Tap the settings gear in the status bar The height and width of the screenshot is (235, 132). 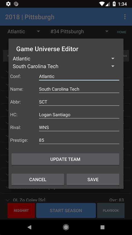(x=8, y=4)
